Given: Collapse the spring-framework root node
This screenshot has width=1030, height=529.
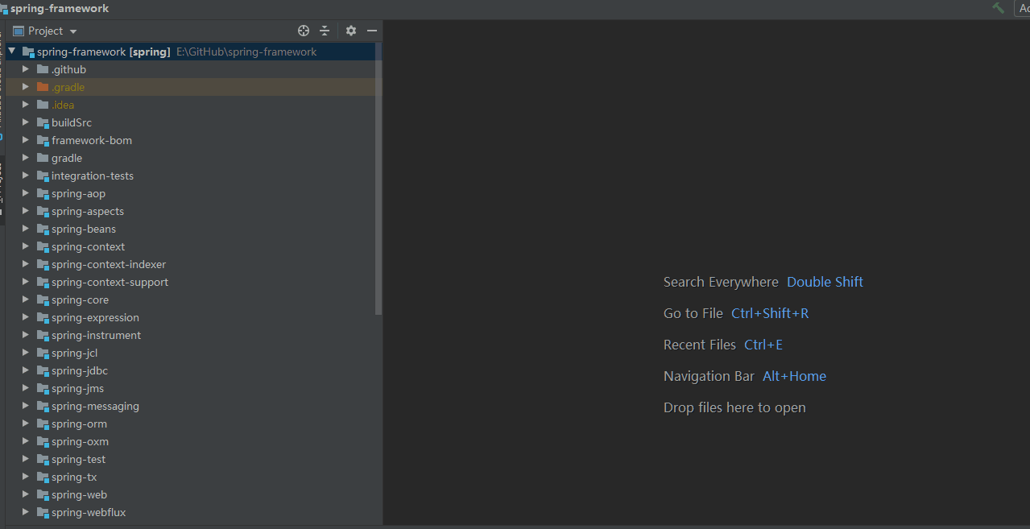Looking at the screenshot, I should (x=12, y=52).
